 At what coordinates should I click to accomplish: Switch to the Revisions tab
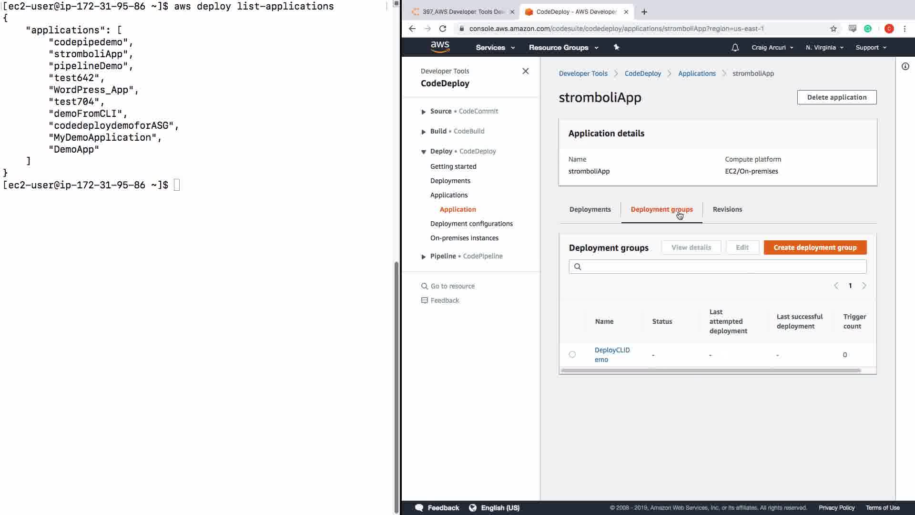tap(727, 209)
